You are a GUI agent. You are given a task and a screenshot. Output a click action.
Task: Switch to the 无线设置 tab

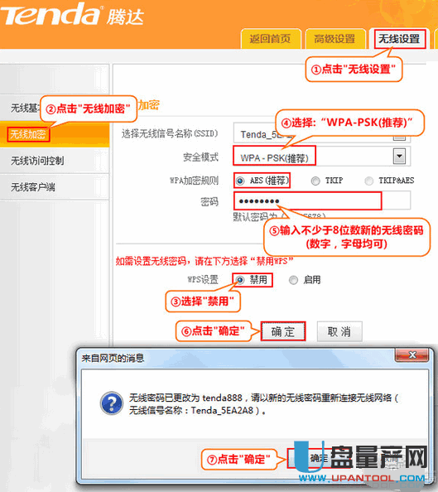click(399, 39)
